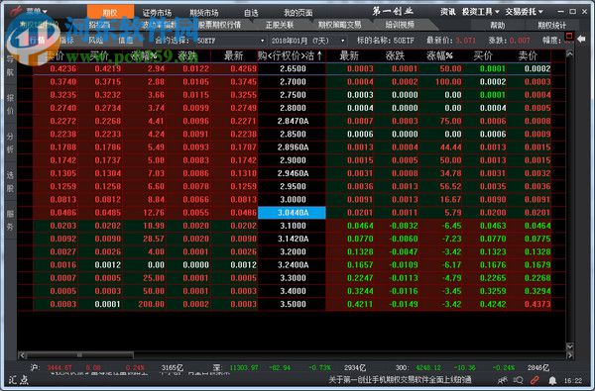Click the Shanghai turnover 3165亿
The height and width of the screenshot is (391, 595).
pos(173,368)
